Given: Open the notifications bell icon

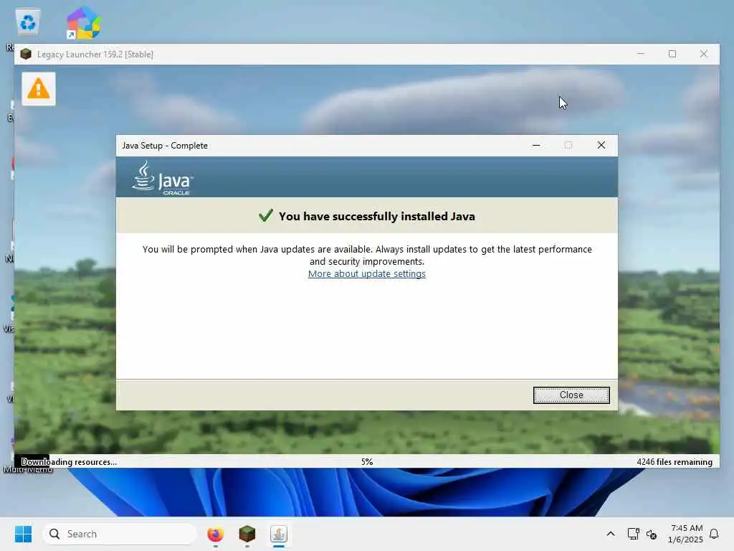Looking at the screenshot, I should pos(714,534).
